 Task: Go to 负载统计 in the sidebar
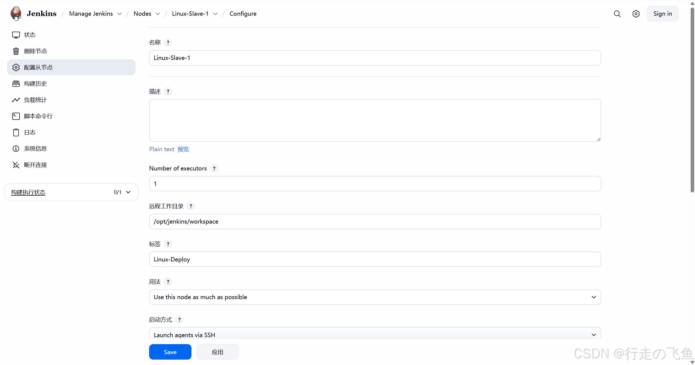point(71,100)
